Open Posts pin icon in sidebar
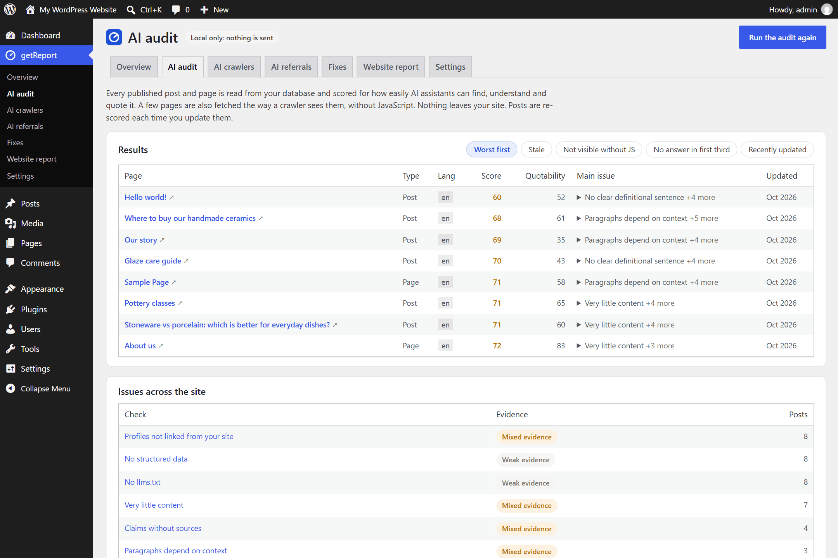The width and height of the screenshot is (838, 558). 11,203
